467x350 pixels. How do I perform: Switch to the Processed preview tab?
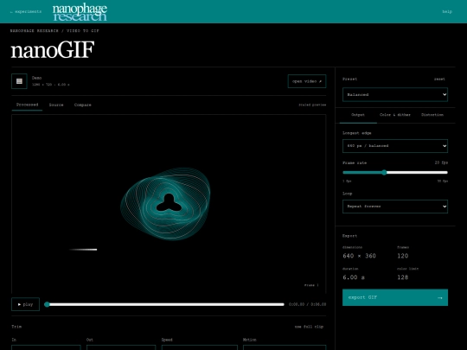pos(27,105)
